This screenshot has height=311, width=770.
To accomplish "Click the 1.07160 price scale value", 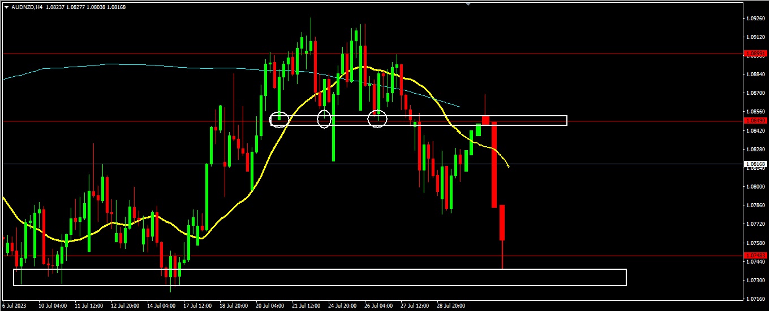I will coord(756,299).
